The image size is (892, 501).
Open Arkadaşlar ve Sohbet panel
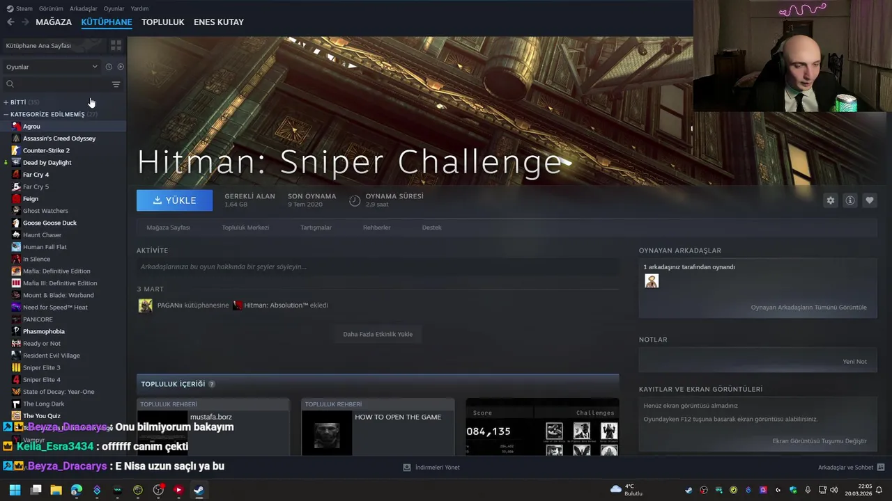(x=851, y=468)
